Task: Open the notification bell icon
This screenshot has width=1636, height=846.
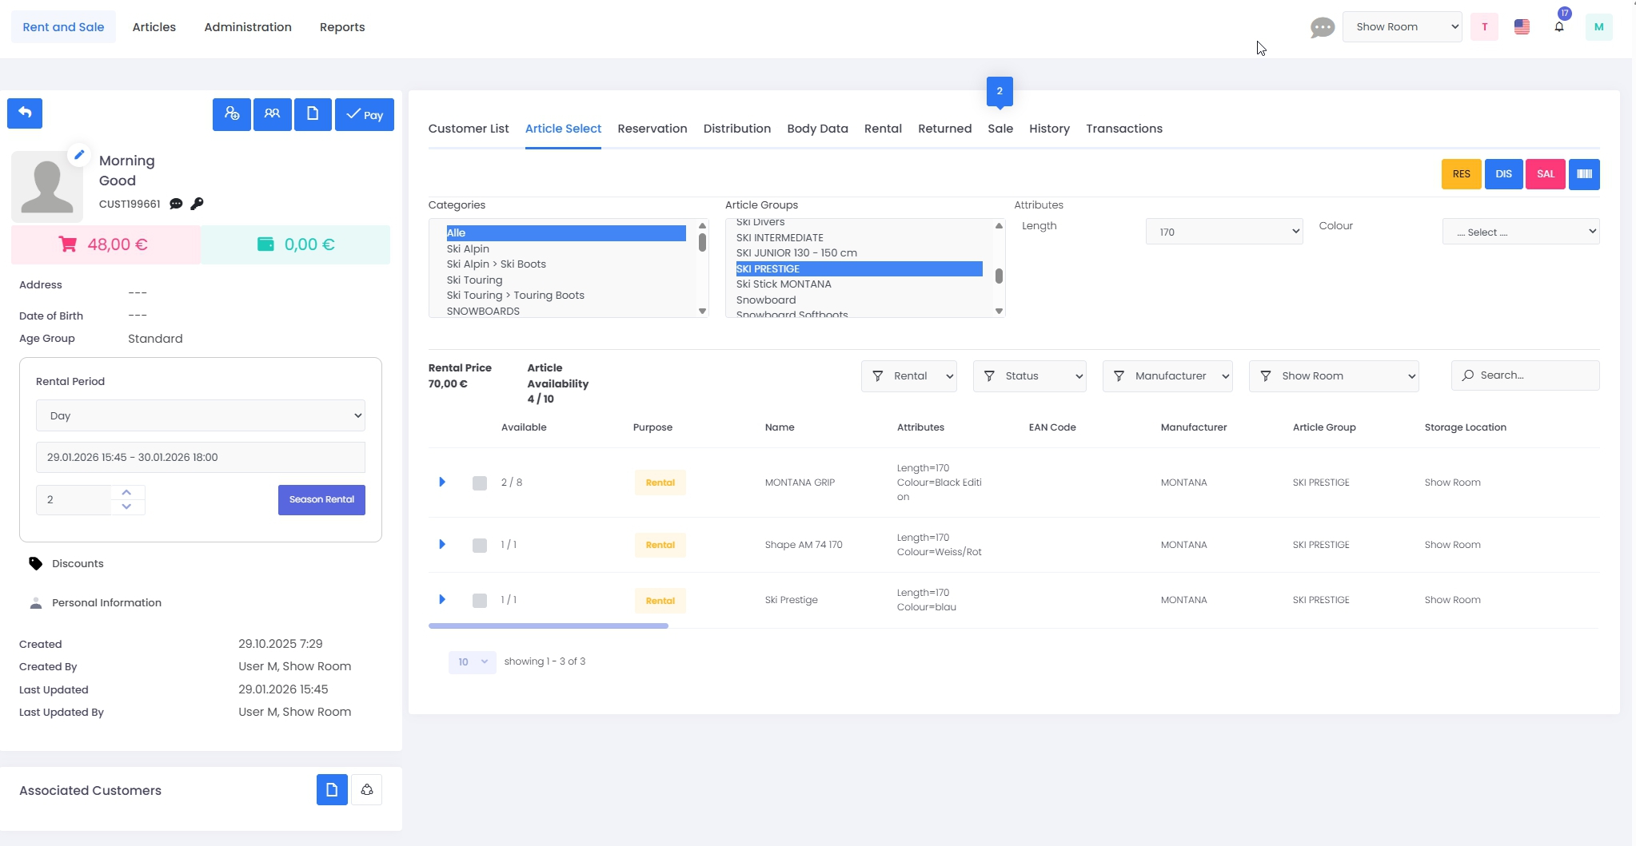Action: click(1558, 27)
